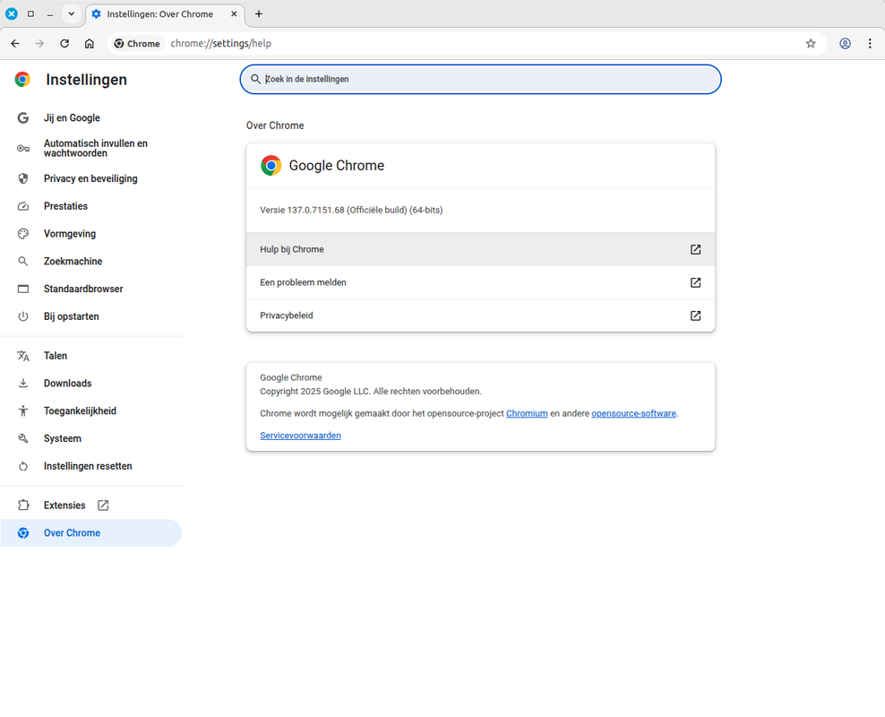Screen dimensions: 885x717
Task: Open Zoekmachine settings
Action: [90, 262]
